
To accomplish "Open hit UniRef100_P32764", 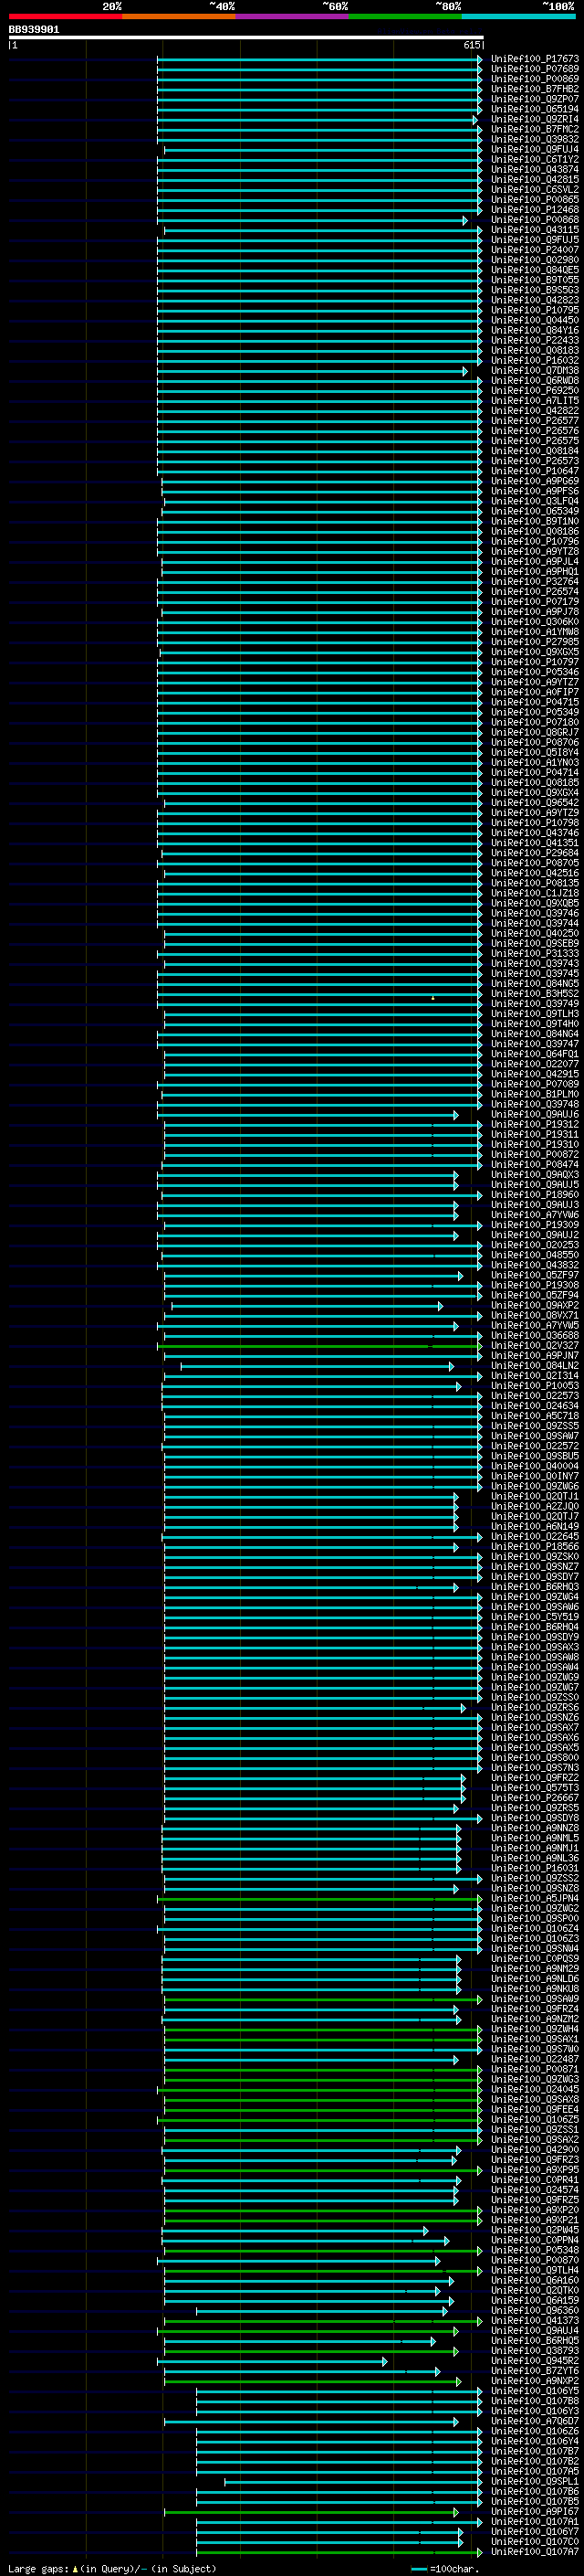I will click(534, 582).
